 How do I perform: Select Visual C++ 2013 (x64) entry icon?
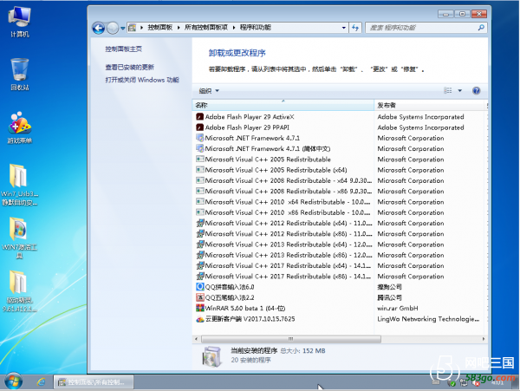(199, 244)
